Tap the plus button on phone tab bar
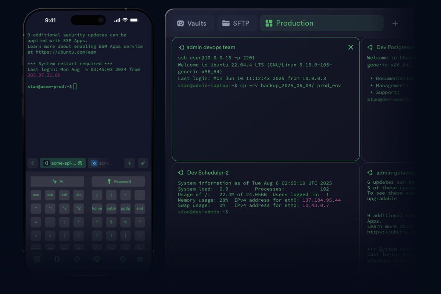Screen dimensions: 441x294 coord(129,163)
